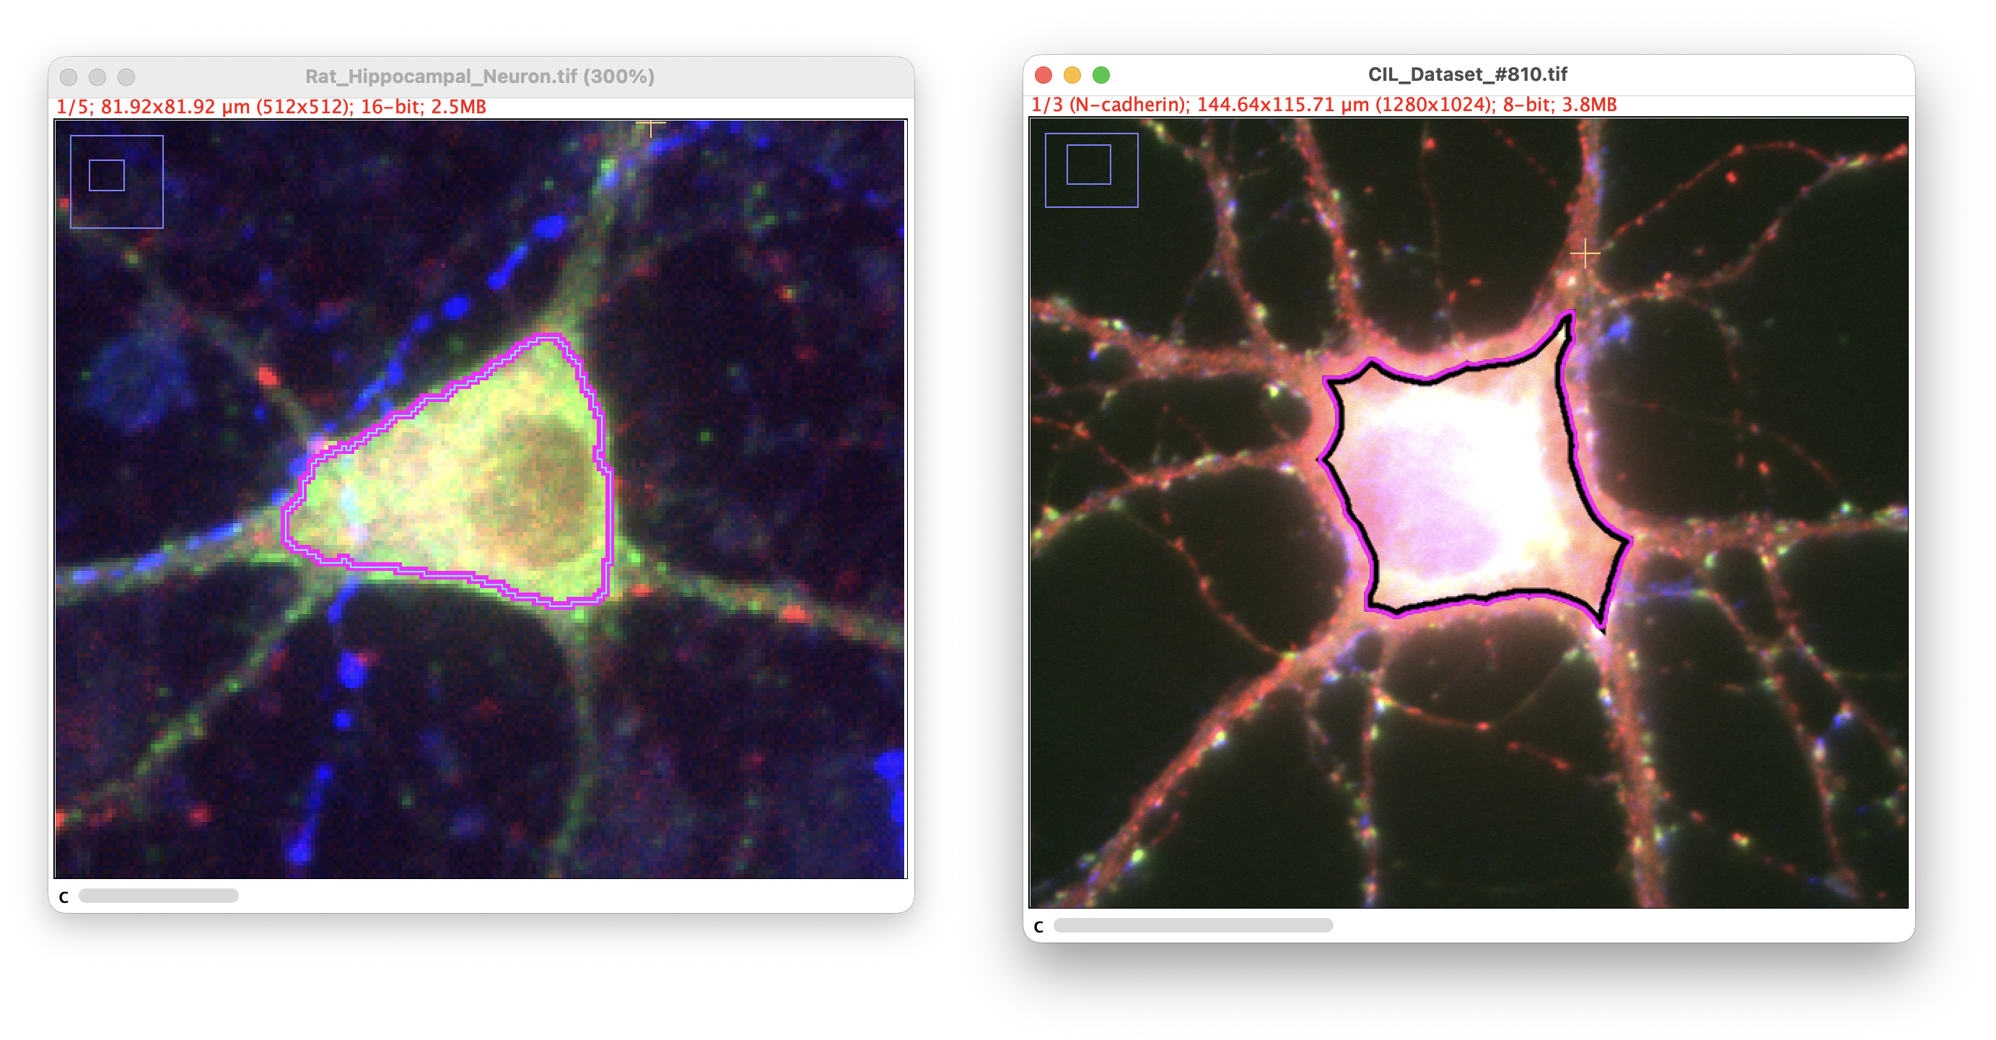The image size is (1996, 1040).
Task: Click the channel slider thumb in Rat_Hippocampal_Neuron window
Action: [x=159, y=896]
